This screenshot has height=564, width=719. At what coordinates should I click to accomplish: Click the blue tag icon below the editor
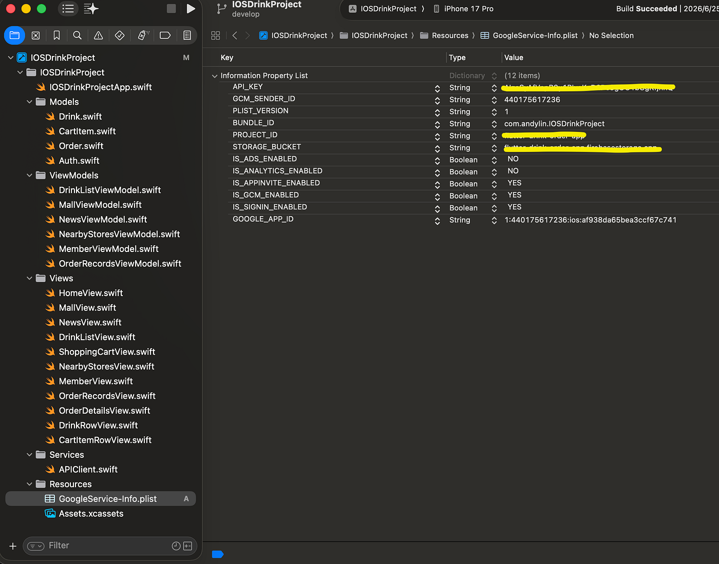point(218,554)
